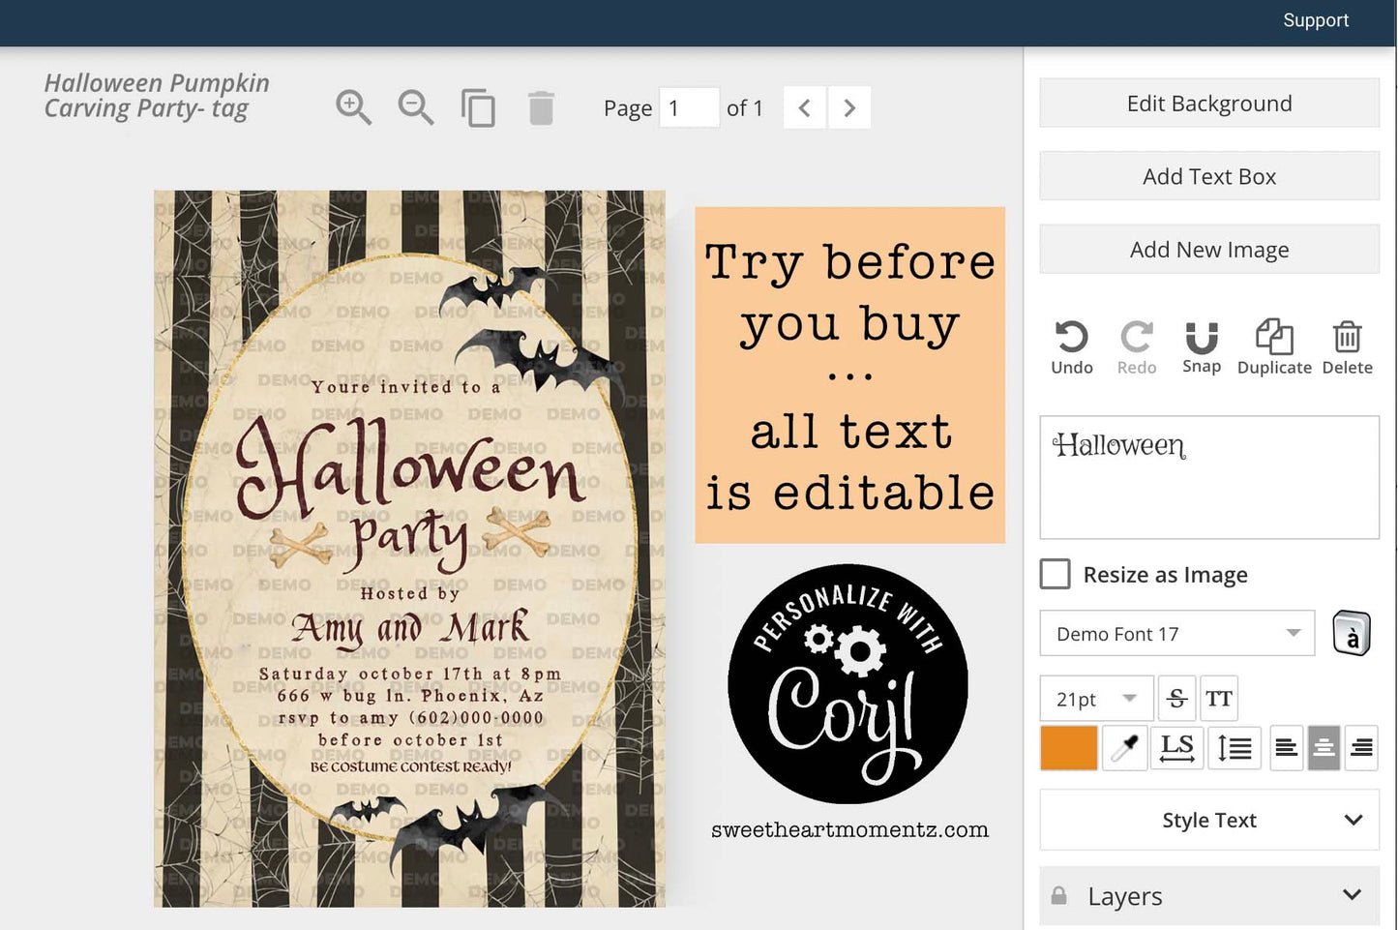Click the Undo arrow icon
The height and width of the screenshot is (930, 1398).
[x=1071, y=338]
